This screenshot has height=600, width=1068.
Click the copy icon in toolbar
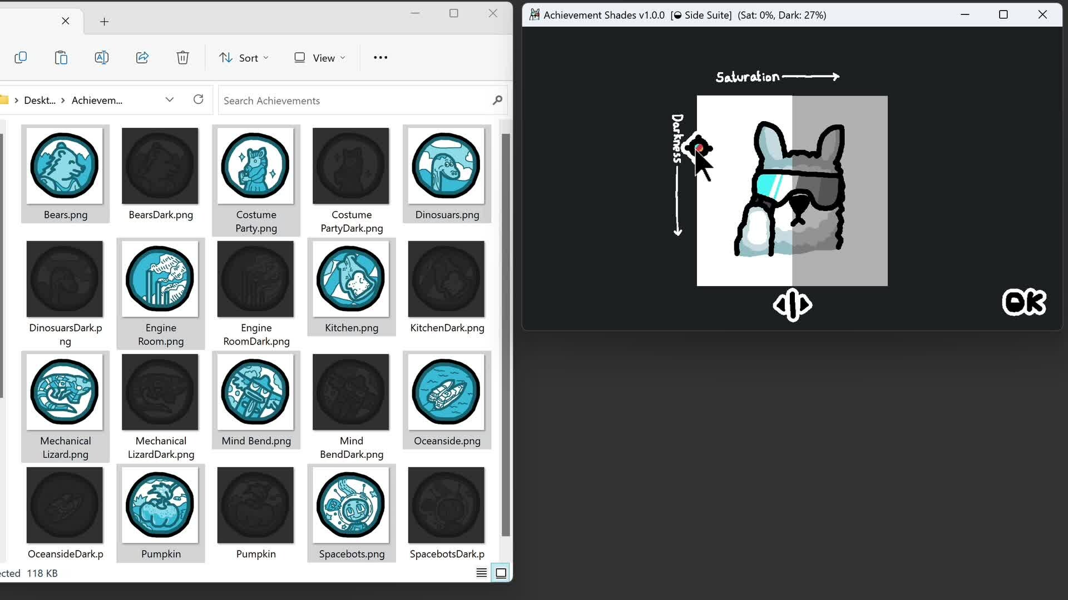pos(21,58)
